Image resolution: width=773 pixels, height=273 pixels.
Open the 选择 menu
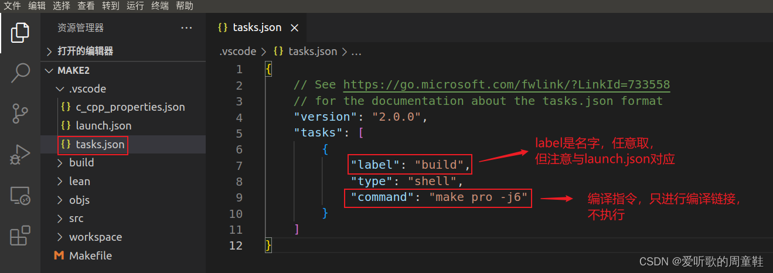click(62, 6)
